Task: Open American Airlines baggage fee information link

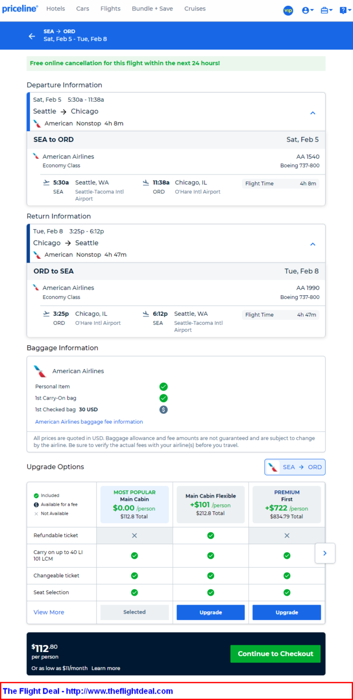Action: tap(89, 422)
